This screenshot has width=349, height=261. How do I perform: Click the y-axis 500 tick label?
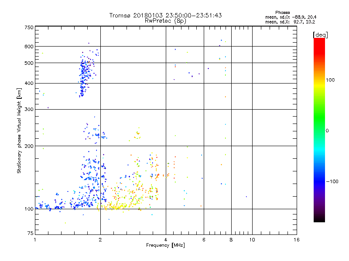click(x=29, y=63)
